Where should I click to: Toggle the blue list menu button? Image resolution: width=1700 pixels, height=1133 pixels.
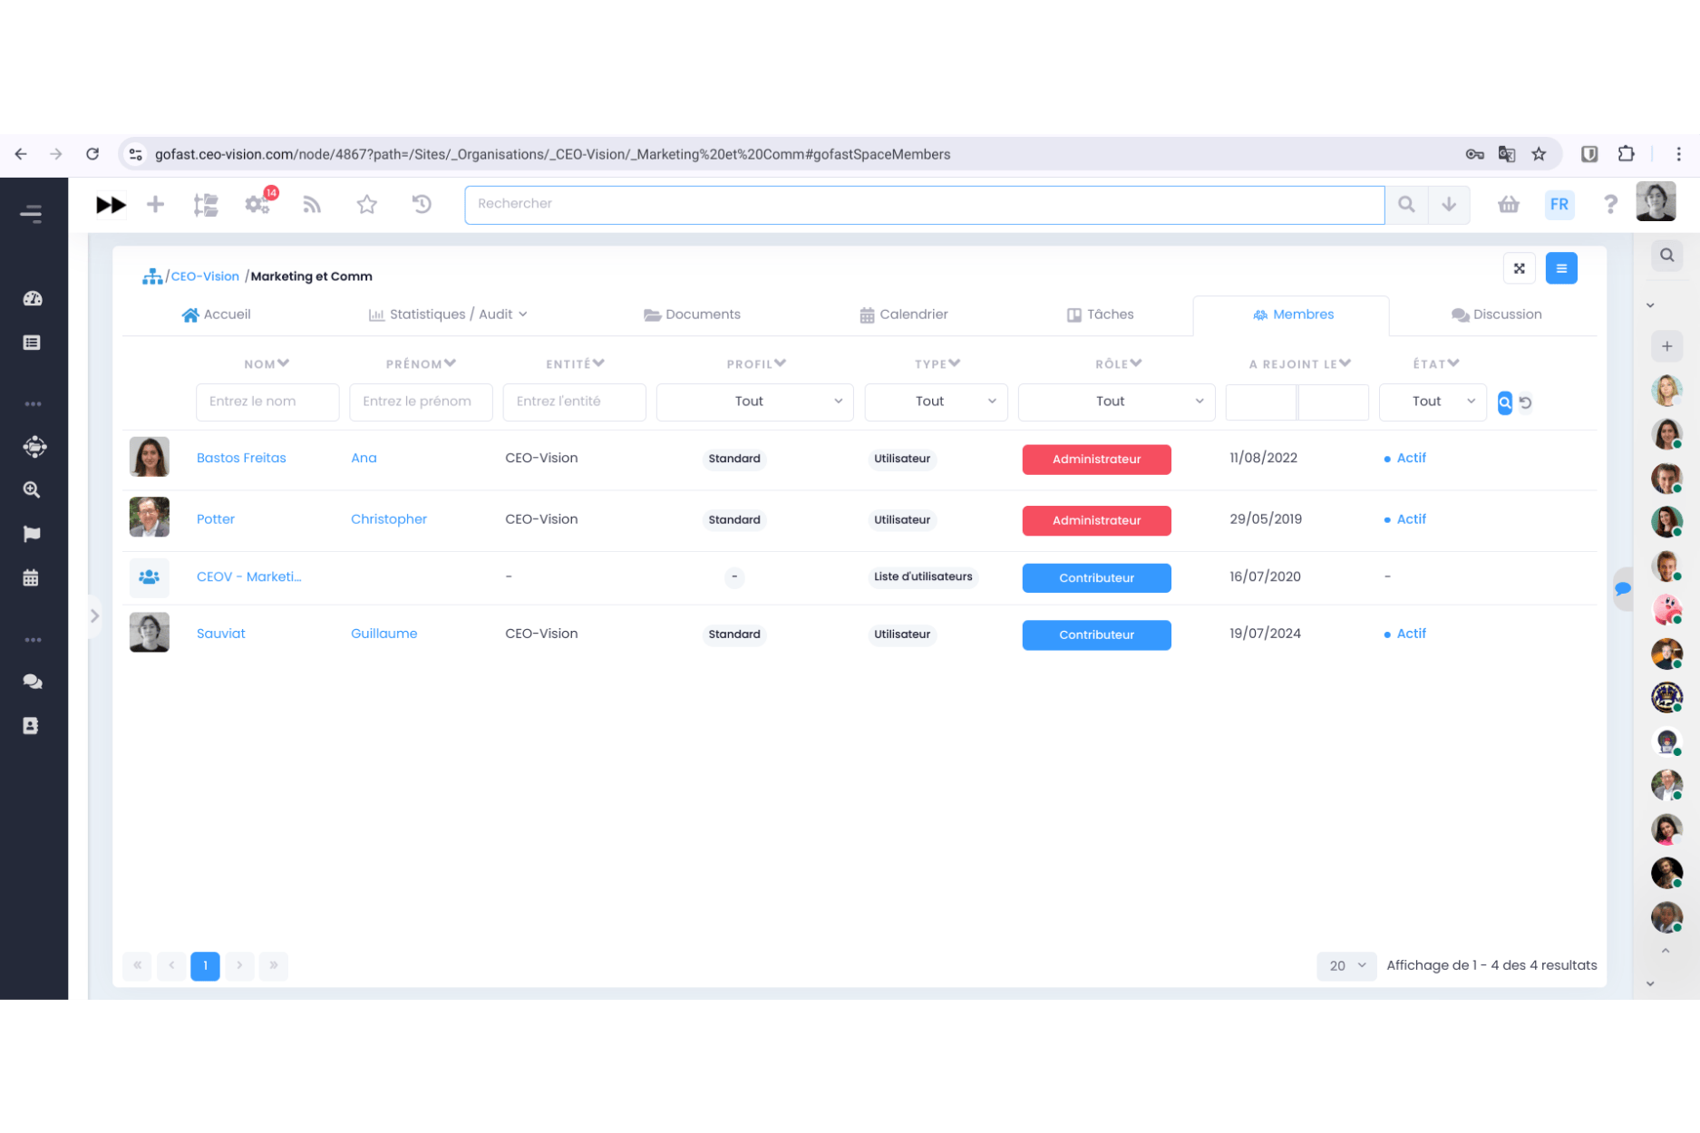point(1560,268)
